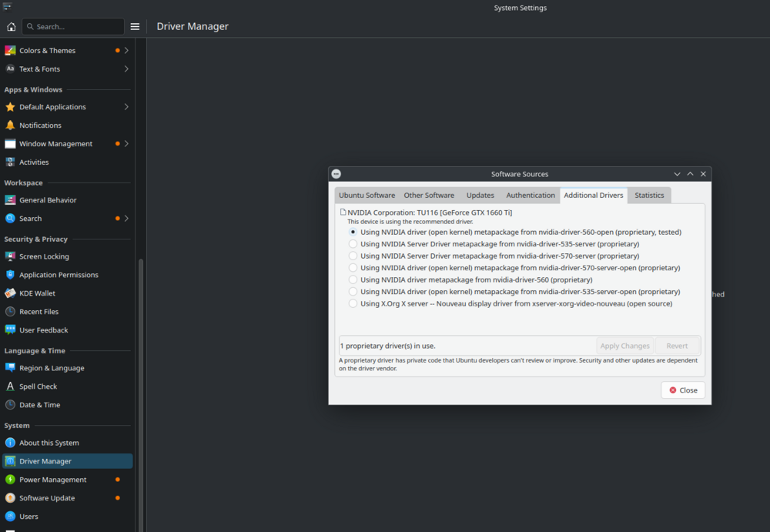Click the Spell Check icon
The width and height of the screenshot is (770, 532).
point(10,386)
